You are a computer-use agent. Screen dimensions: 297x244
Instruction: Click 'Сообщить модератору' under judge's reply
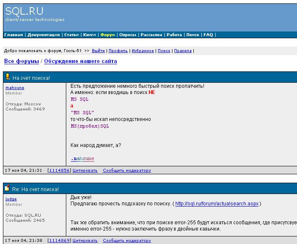tap(127, 241)
